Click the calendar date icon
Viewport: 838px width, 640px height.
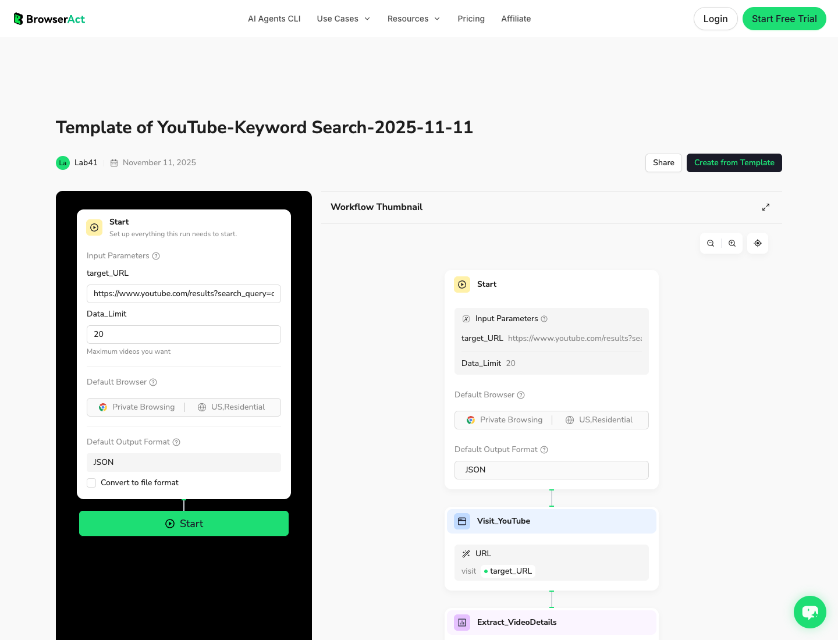114,163
